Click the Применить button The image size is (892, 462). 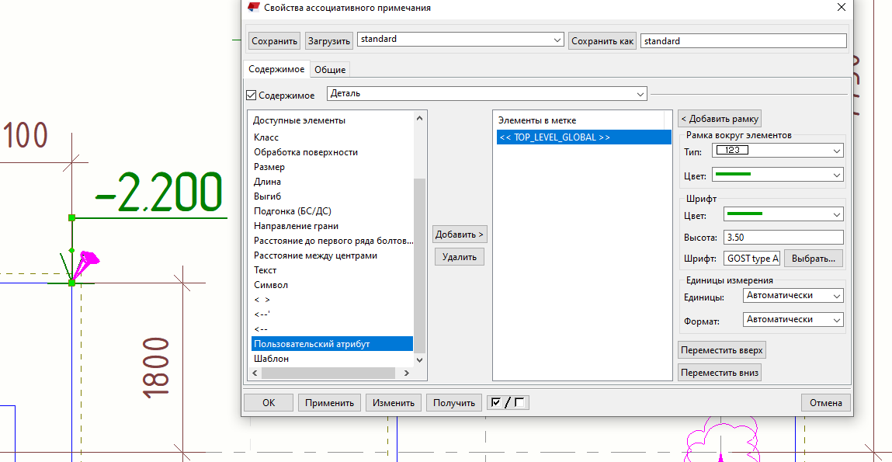pos(329,403)
